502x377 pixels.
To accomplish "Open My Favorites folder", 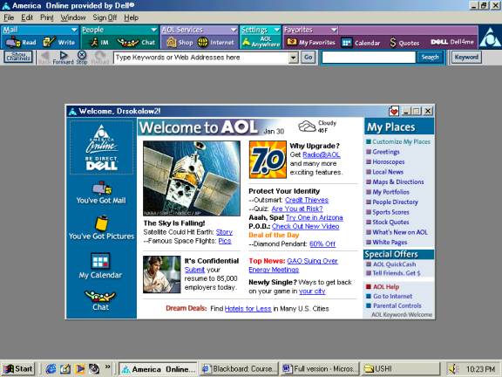I will click(310, 42).
